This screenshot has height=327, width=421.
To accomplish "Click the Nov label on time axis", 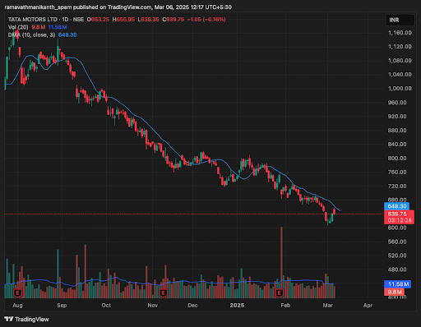I will pyautogui.click(x=153, y=305).
